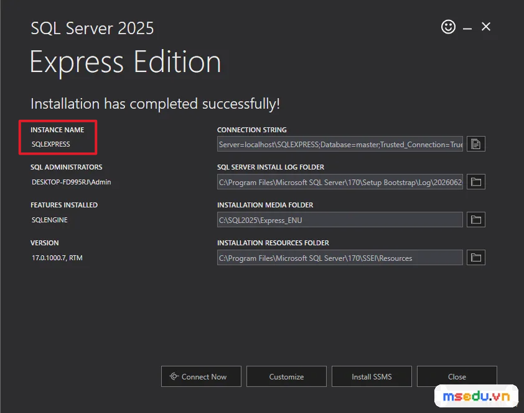This screenshot has height=413, width=524.
Task: Click the INSTALLATION MEDIA FOLDER label
Action: pyautogui.click(x=265, y=205)
